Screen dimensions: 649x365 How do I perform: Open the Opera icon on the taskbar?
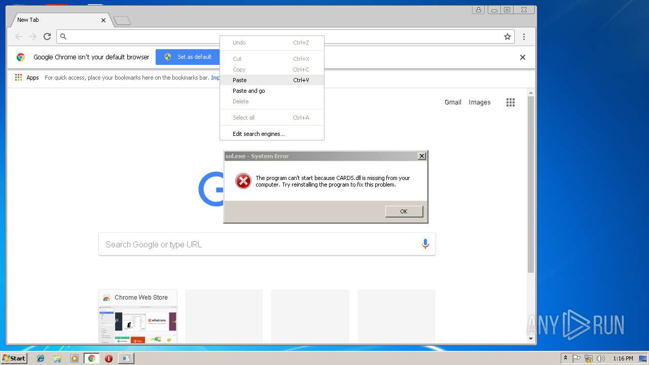109,358
